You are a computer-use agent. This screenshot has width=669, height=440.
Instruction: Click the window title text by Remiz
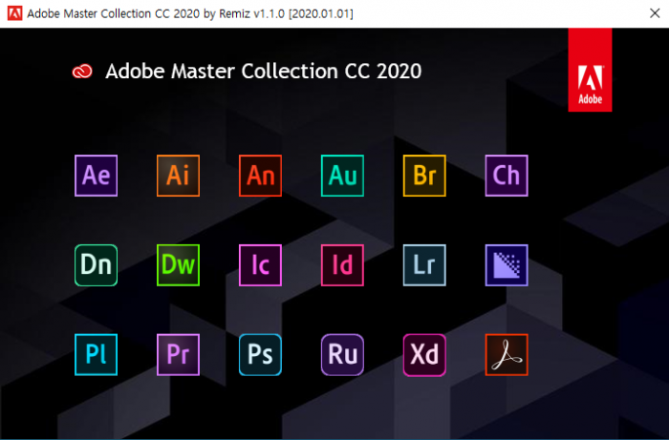point(190,13)
